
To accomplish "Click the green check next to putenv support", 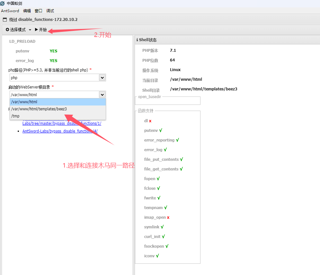I will (x=161, y=131).
